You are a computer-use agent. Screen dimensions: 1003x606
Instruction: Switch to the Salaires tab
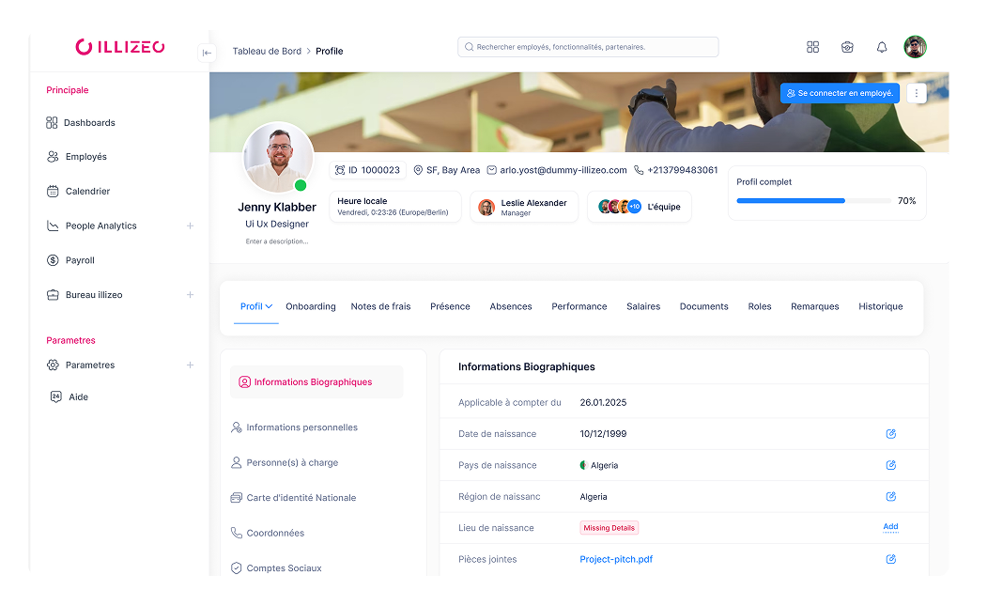point(643,306)
